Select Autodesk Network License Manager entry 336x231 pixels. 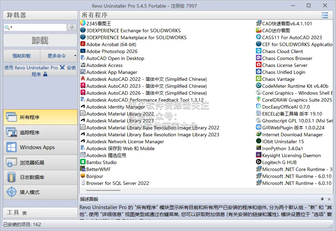(x=122, y=141)
